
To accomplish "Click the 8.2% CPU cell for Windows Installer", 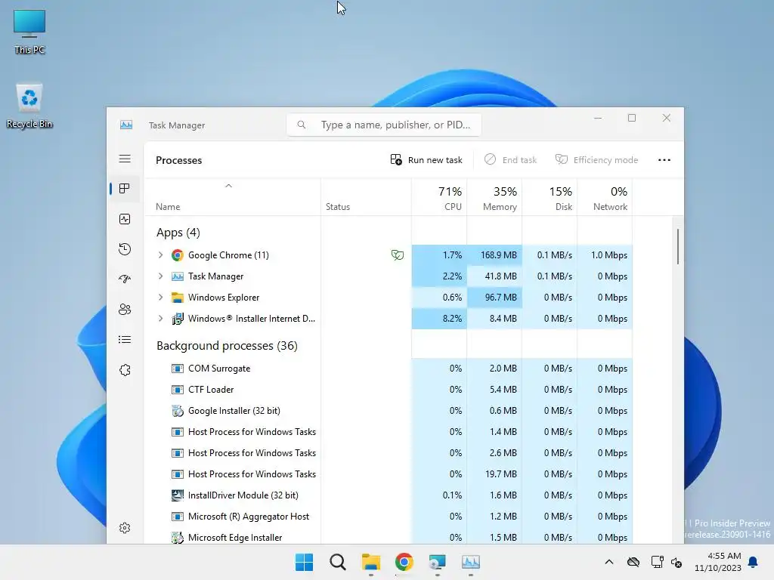I will (439, 319).
